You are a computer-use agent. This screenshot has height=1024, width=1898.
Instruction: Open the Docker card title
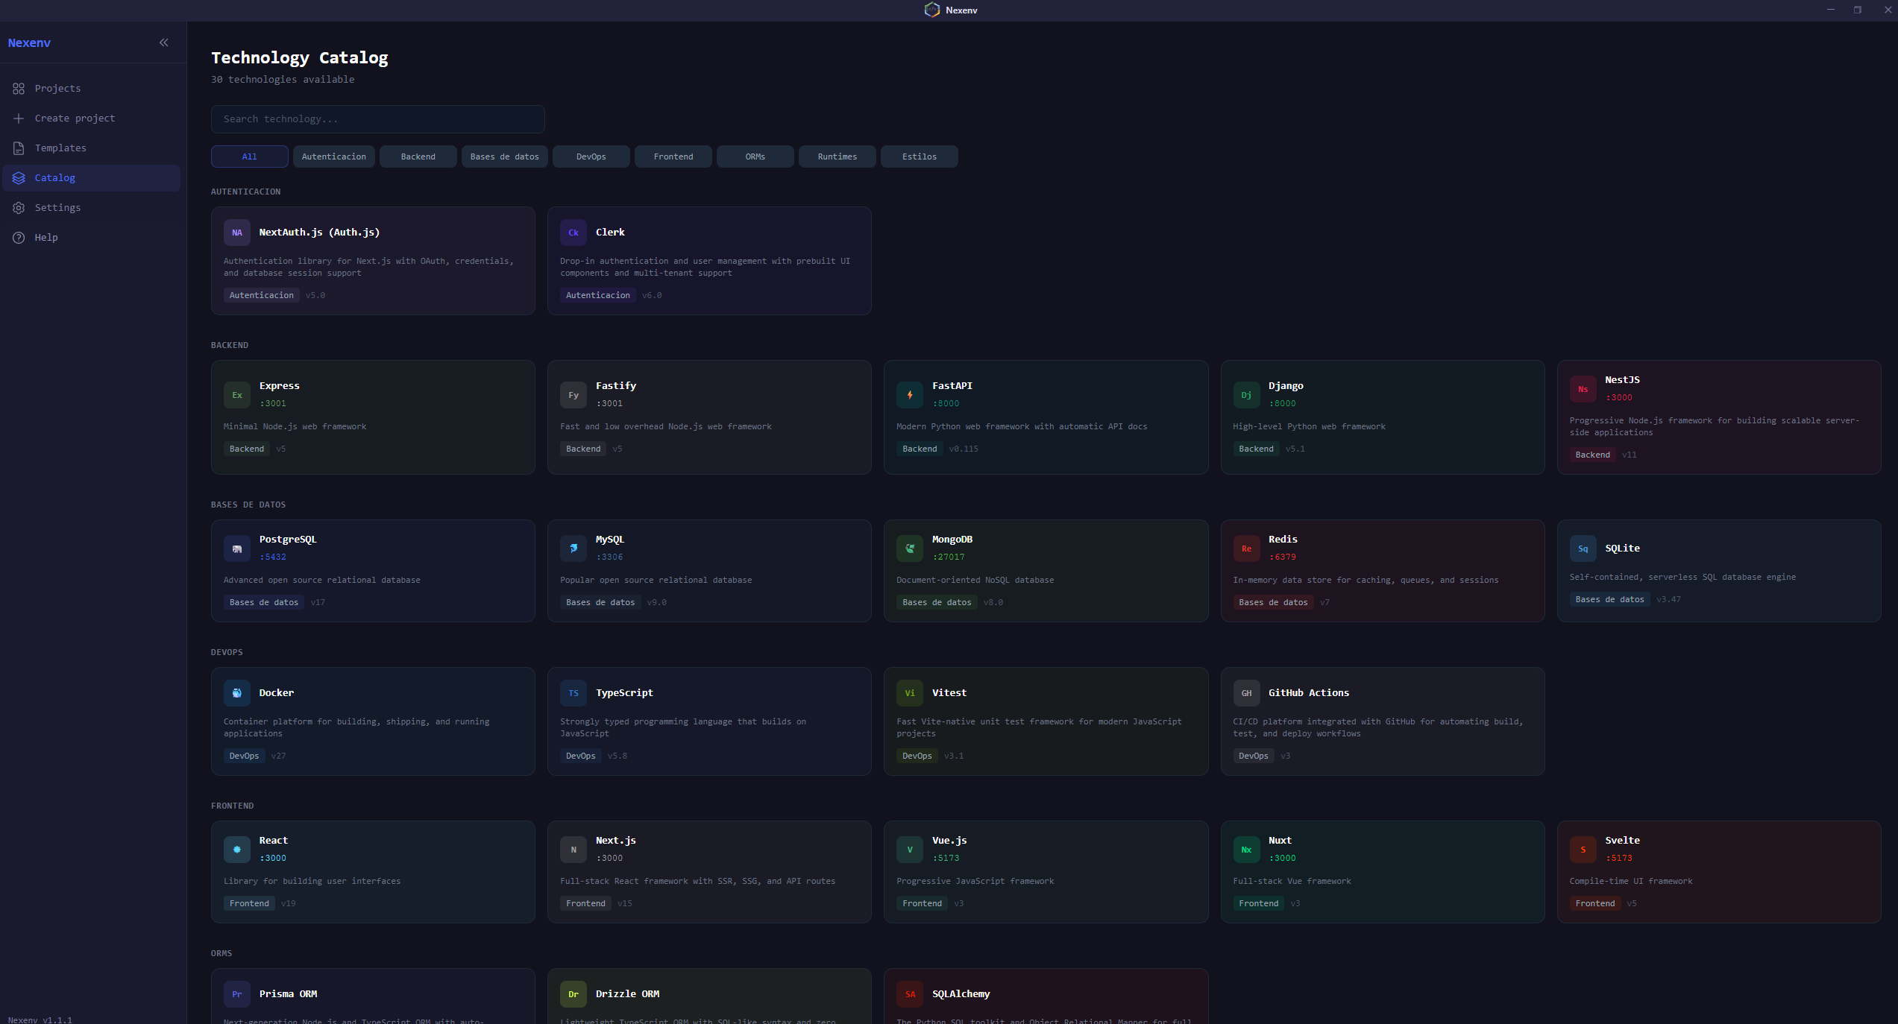[277, 693]
